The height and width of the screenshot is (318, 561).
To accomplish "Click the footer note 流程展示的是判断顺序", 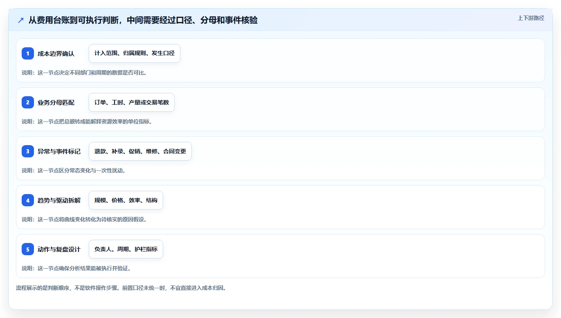I will [x=121, y=288].
